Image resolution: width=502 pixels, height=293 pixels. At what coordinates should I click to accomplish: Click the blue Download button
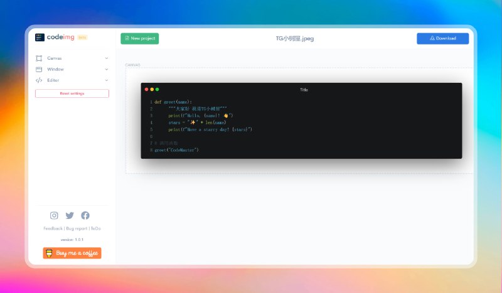[442, 38]
